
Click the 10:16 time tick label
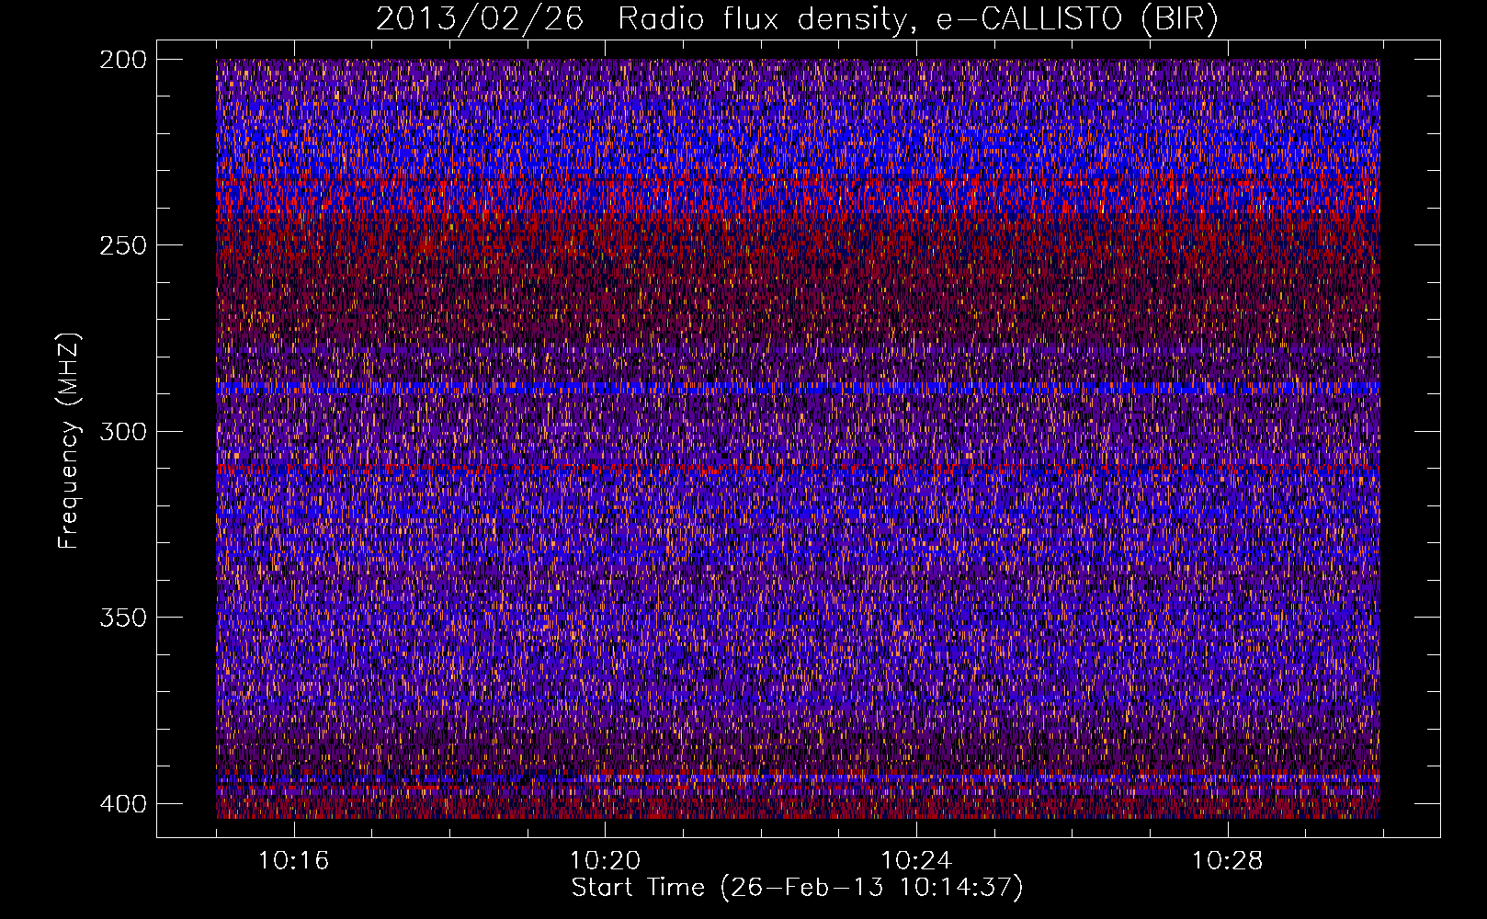pyautogui.click(x=293, y=861)
